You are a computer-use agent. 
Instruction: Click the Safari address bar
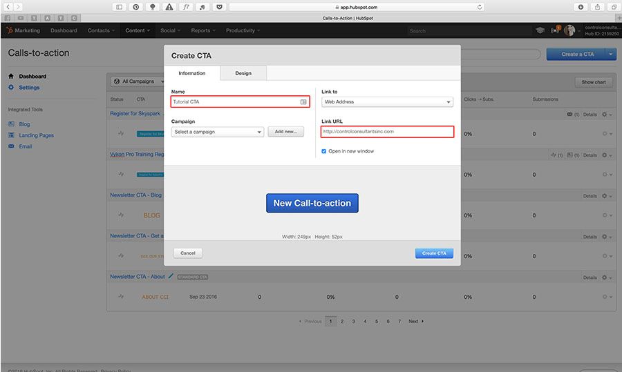[x=357, y=7]
